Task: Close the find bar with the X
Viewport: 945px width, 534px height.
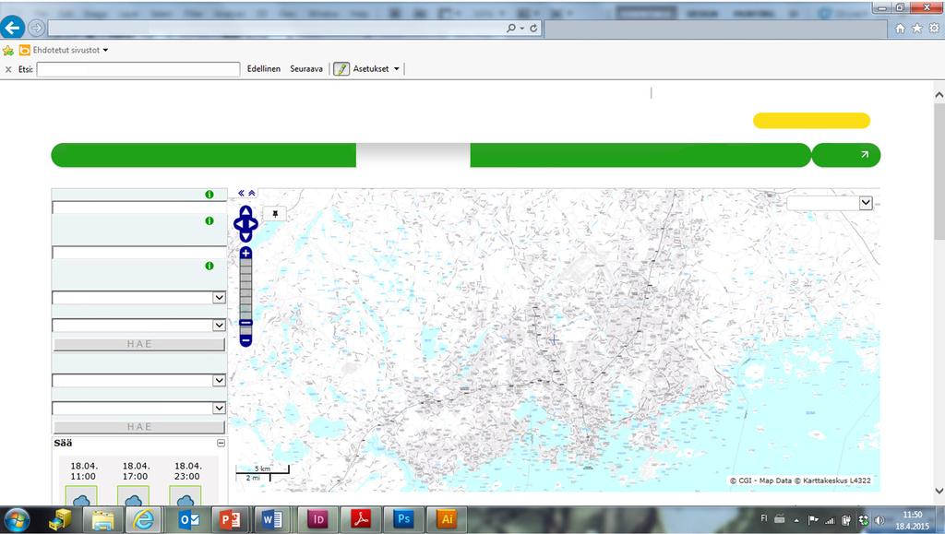Action: click(x=8, y=69)
